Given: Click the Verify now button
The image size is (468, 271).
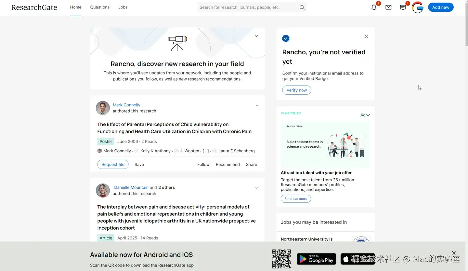Looking at the screenshot, I should [296, 90].
